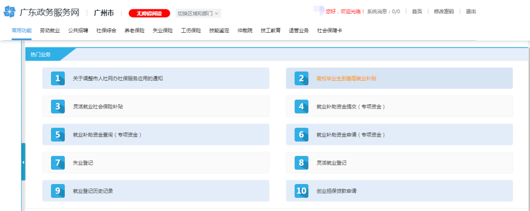Click the 首页 home link

(417, 11)
